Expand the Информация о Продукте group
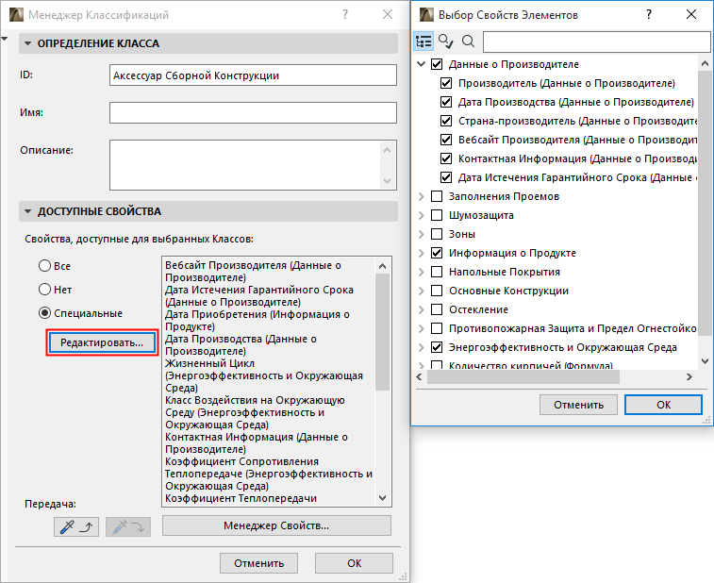This screenshot has width=714, height=583. pyautogui.click(x=422, y=253)
